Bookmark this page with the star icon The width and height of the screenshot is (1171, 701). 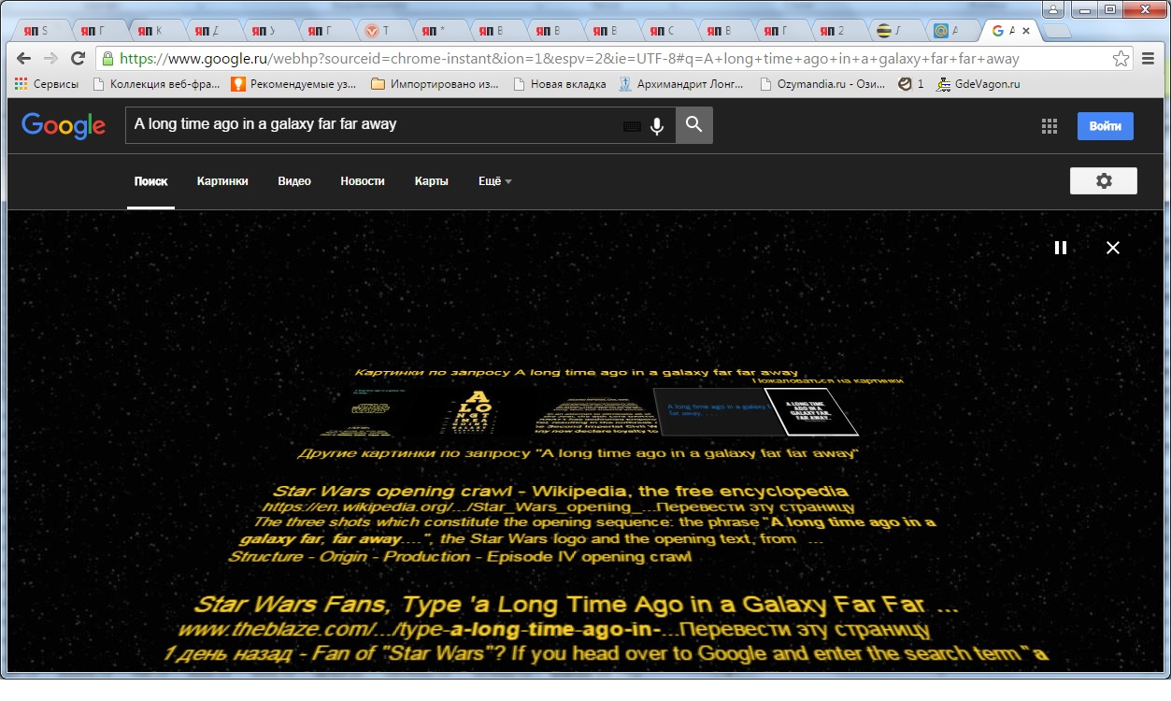(x=1121, y=59)
